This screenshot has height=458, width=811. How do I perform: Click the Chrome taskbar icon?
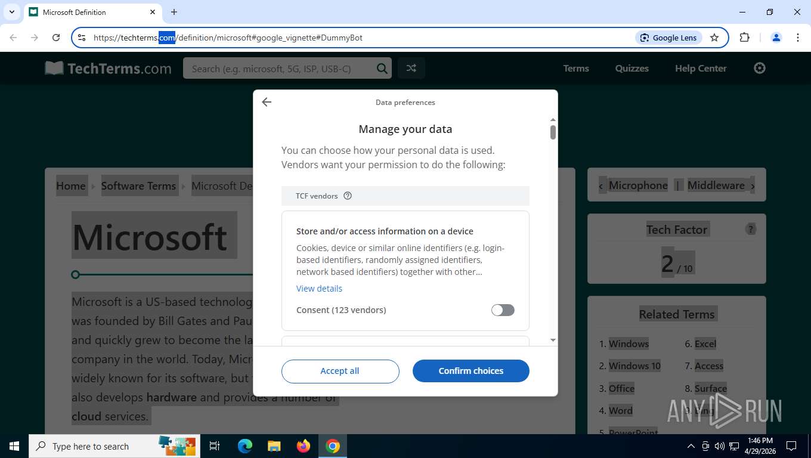[x=333, y=446]
